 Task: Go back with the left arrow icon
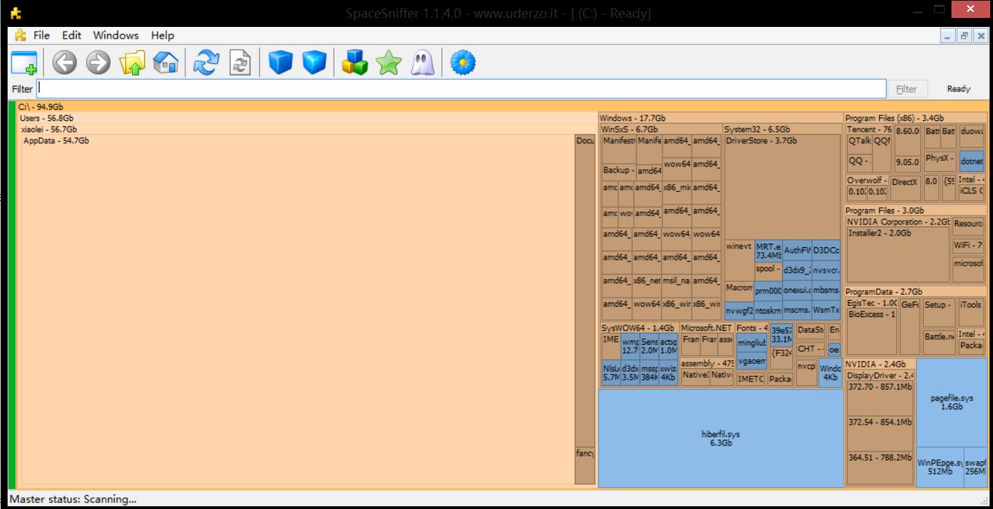click(x=64, y=63)
